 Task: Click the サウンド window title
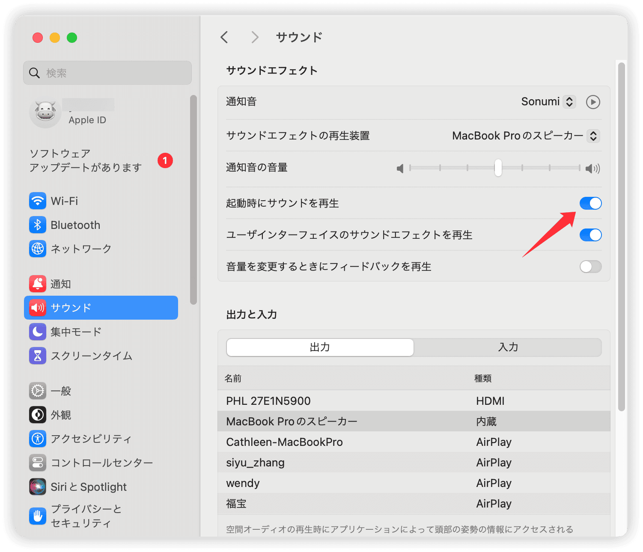[299, 37]
